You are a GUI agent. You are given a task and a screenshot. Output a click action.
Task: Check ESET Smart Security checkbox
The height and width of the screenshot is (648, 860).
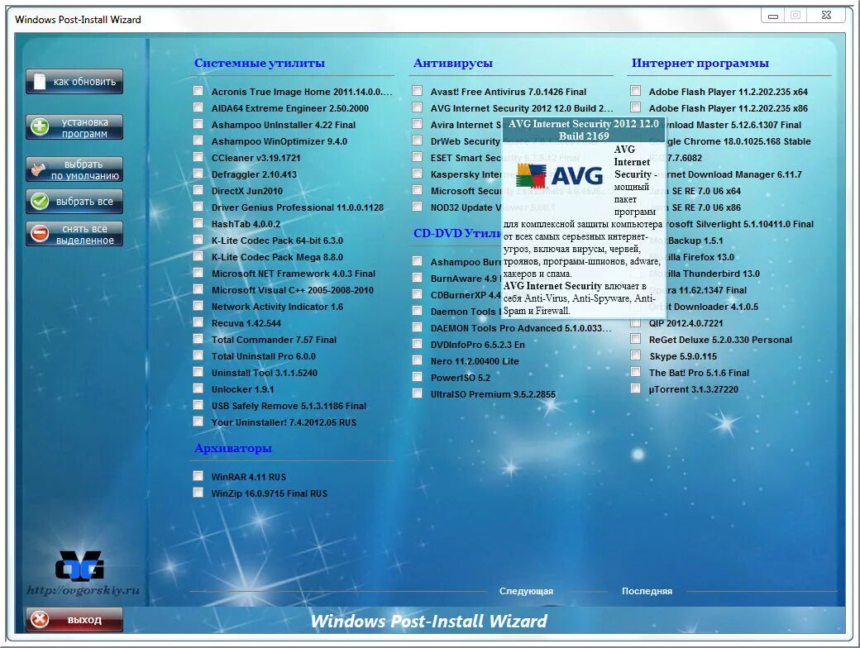418,157
